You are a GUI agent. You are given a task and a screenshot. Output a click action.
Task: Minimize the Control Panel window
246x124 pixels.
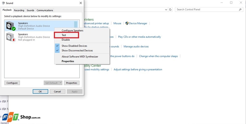221,3
